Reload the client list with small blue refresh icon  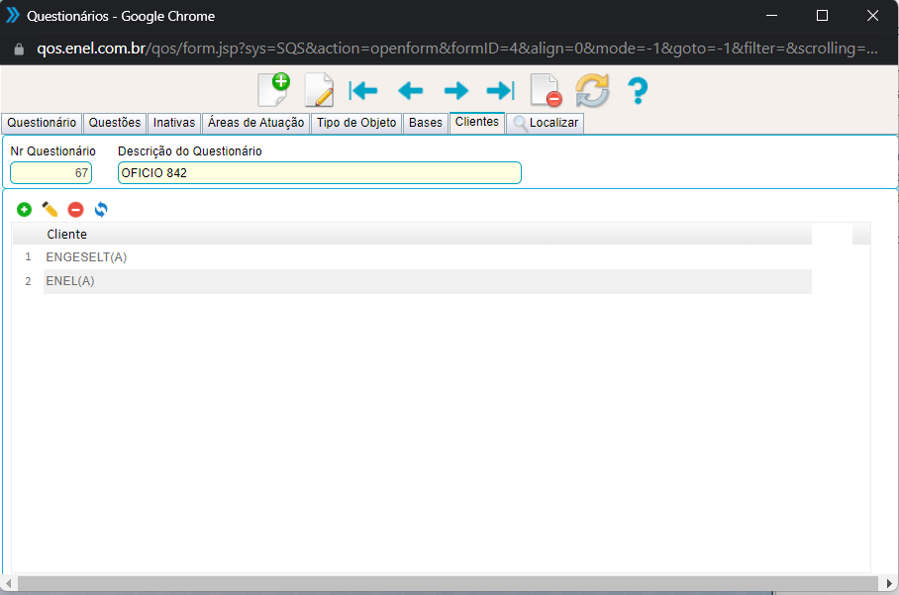click(x=100, y=210)
